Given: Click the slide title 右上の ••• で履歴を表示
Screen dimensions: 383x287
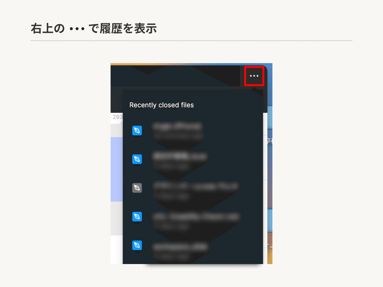Looking at the screenshot, I should point(94,29).
